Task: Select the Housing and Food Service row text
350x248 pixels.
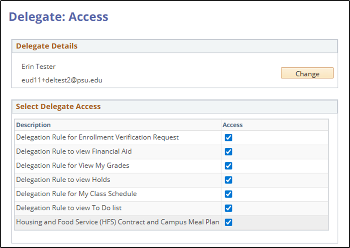Action: pos(118,222)
